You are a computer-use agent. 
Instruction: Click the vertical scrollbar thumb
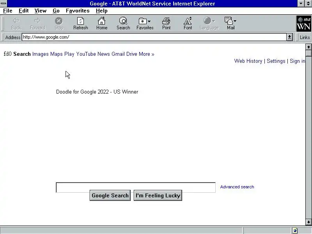coord(308,53)
